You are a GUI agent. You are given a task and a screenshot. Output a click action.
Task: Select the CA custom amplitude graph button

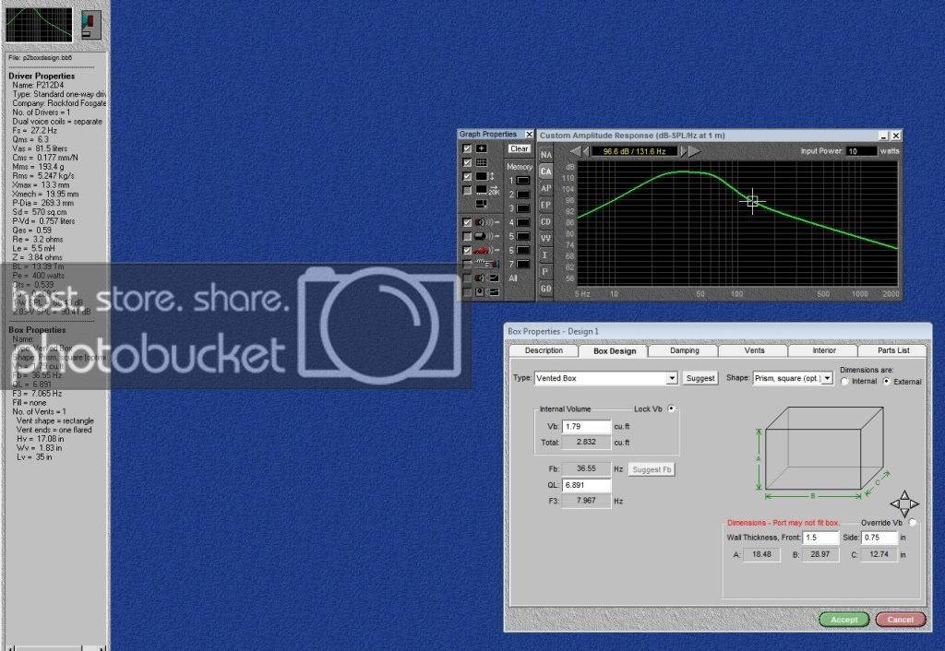[x=546, y=171]
